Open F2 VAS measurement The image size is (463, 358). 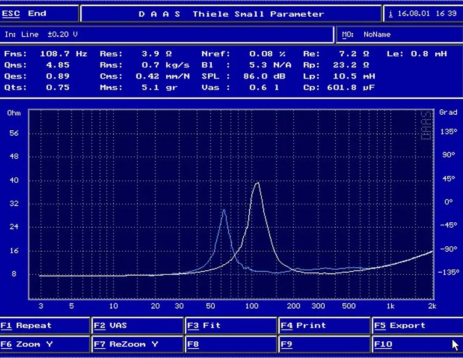[138, 326]
